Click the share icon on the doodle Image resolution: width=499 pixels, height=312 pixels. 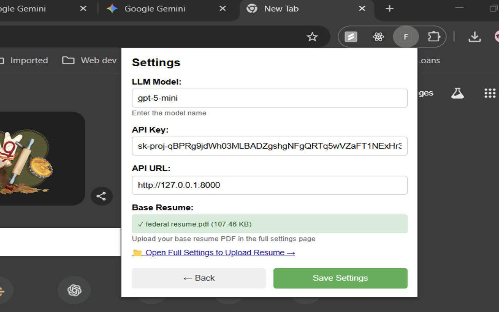tap(101, 196)
